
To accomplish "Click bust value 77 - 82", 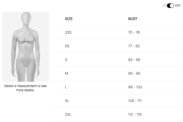I will point(134,46).
